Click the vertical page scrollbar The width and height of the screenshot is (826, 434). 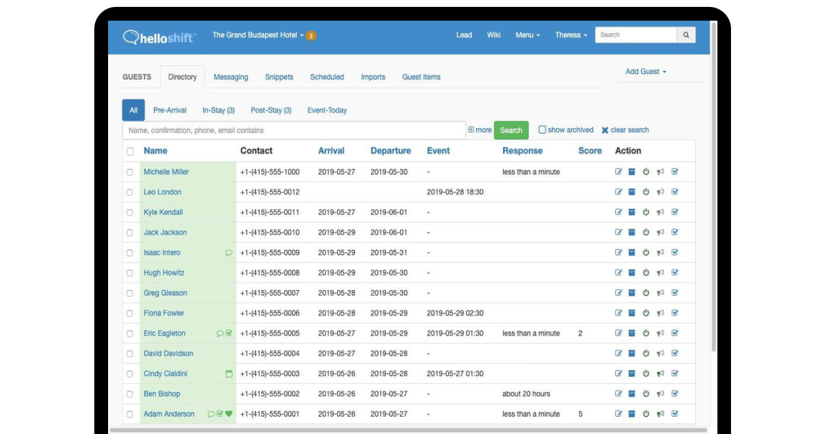(714, 186)
